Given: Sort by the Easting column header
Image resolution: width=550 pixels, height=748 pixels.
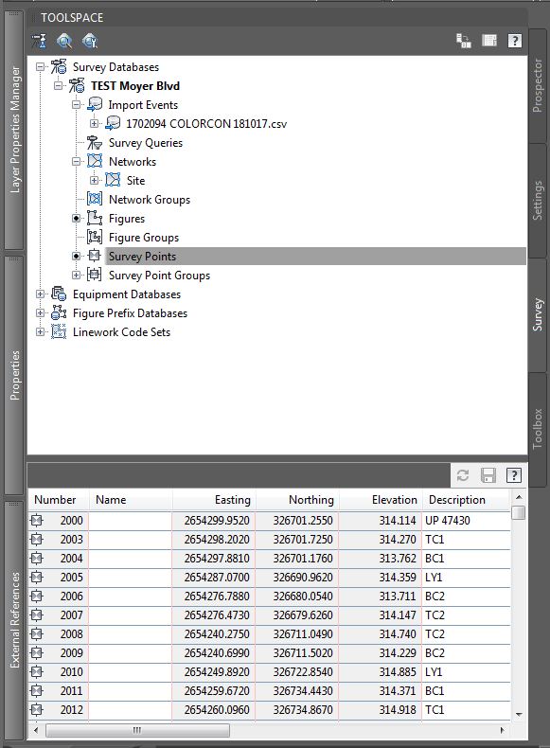Looking at the screenshot, I should 214,500.
